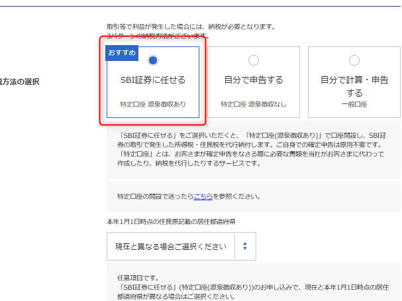Click the dropdown's blue up-down arrow icon
Viewport: 402px width, 301px height.
point(244,246)
